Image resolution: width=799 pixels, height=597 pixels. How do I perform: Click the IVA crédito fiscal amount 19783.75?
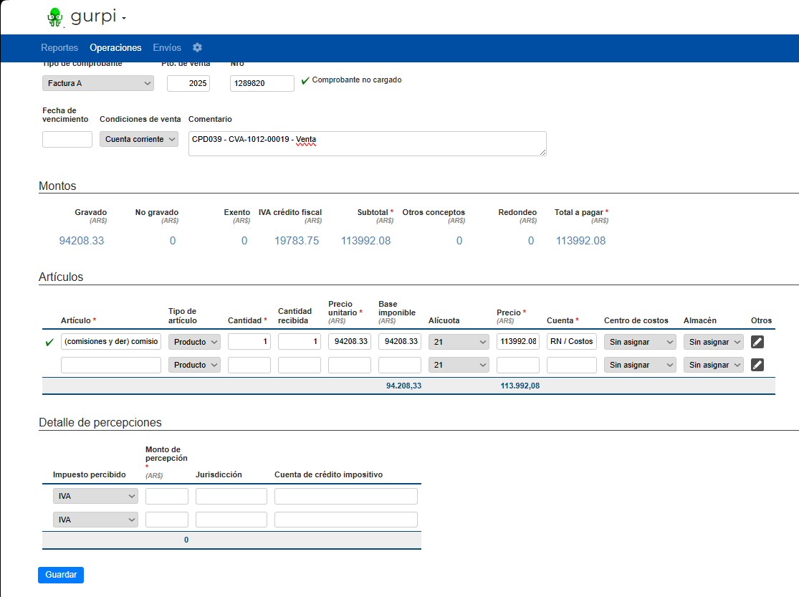point(297,241)
